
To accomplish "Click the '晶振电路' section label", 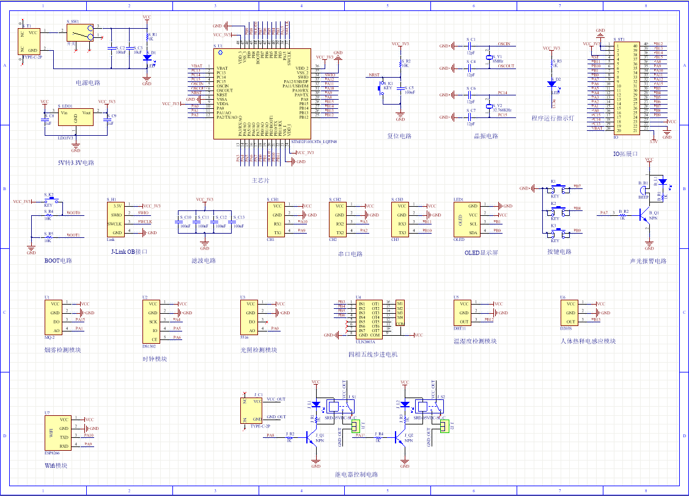I will point(486,136).
